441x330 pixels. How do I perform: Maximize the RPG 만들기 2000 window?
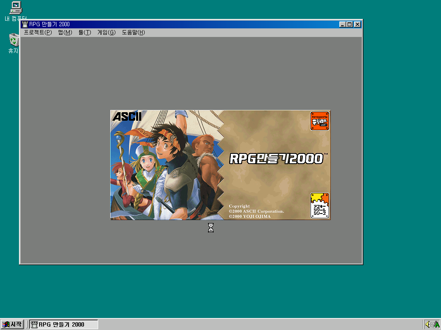tap(349, 24)
